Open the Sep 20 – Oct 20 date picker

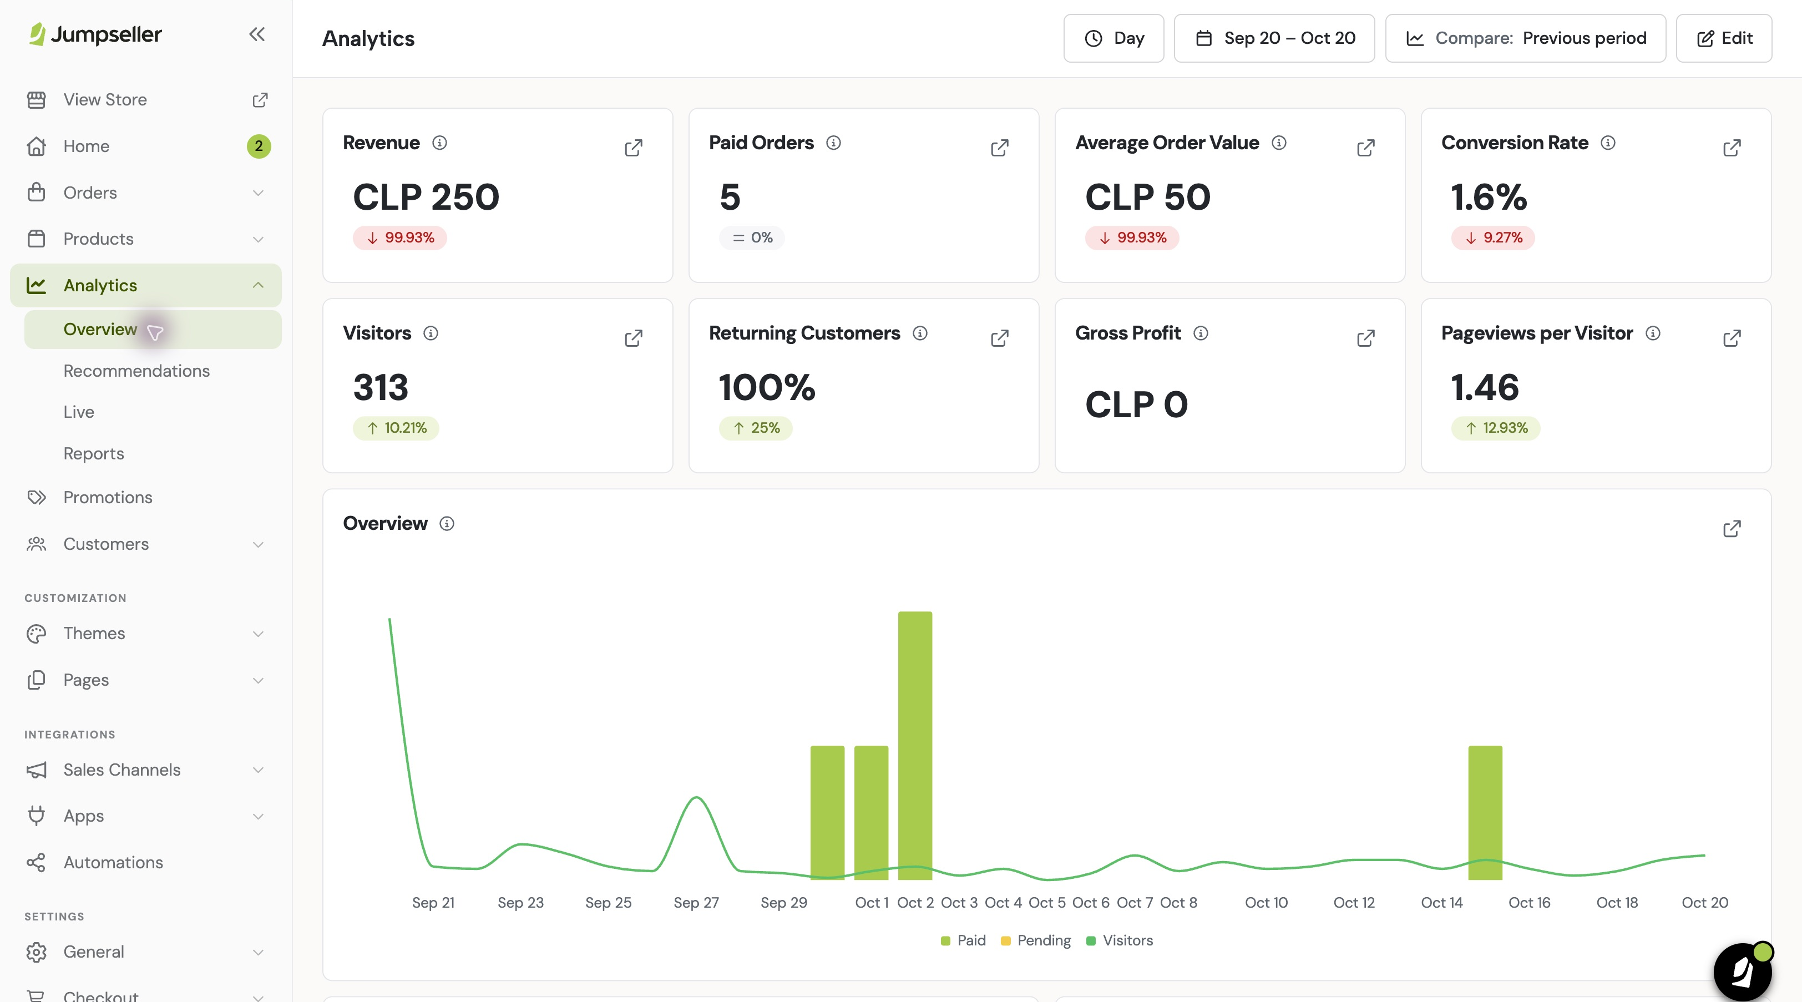1274,38
